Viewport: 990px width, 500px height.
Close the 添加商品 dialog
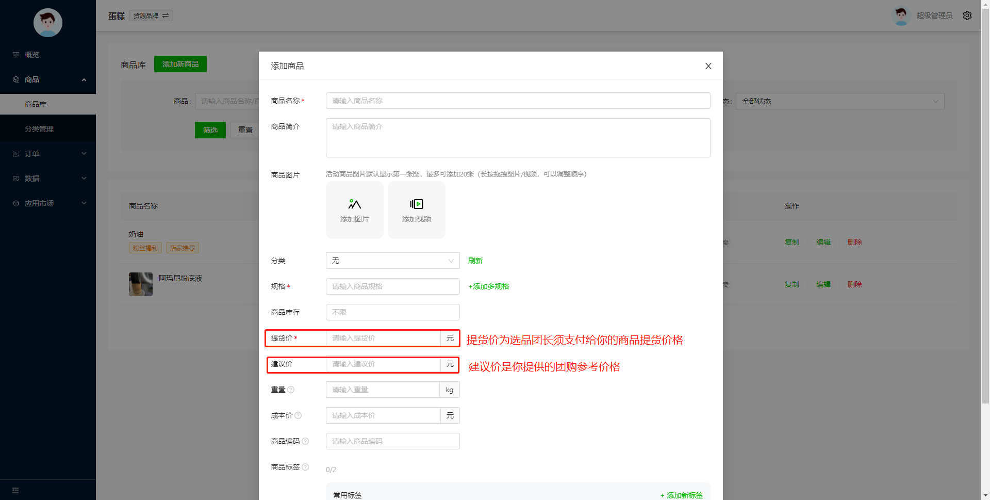tap(708, 66)
